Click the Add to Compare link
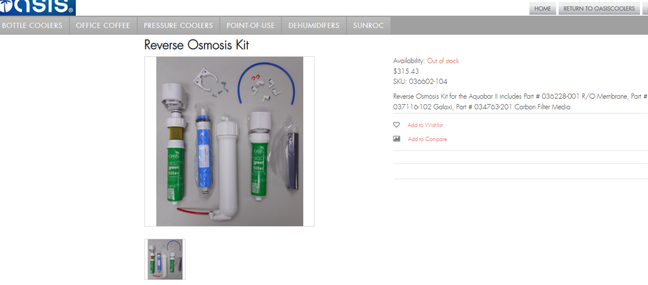Viewport: 648px width, 285px height. pos(427,139)
